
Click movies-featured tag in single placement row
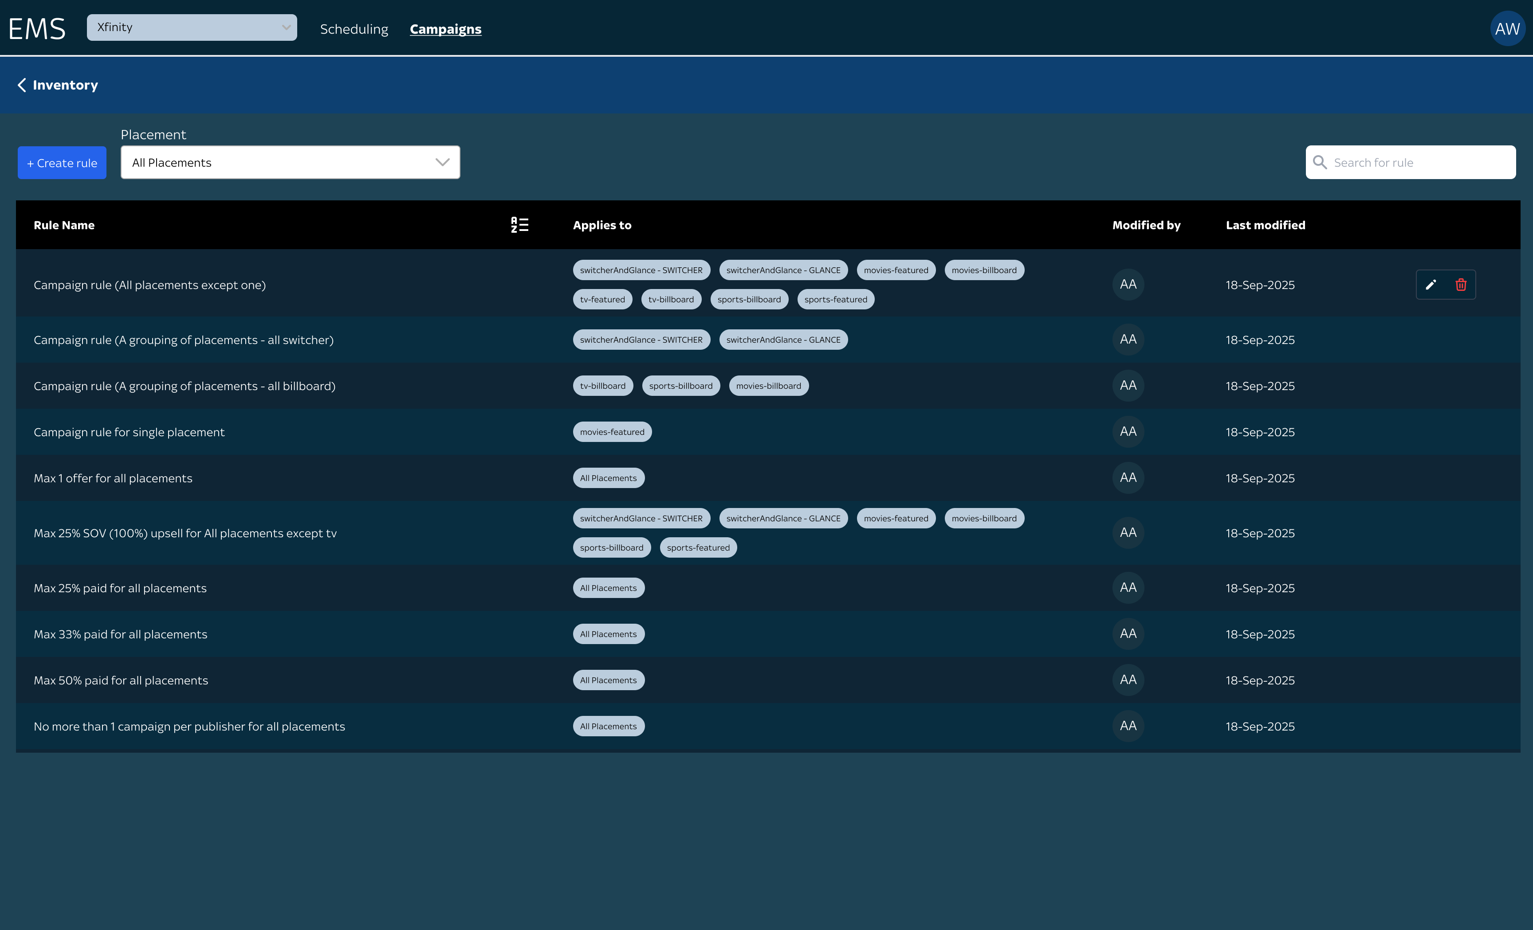(x=612, y=432)
